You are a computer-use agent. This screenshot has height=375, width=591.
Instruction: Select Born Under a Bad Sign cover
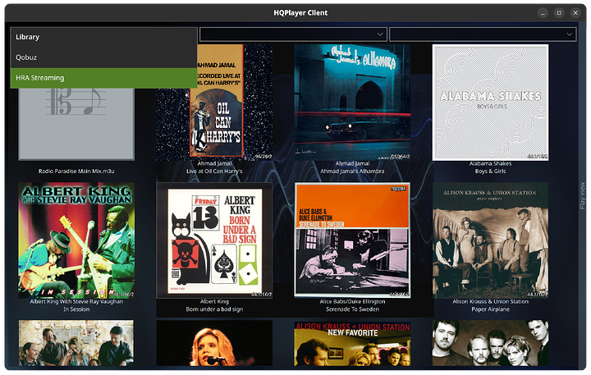pos(214,240)
